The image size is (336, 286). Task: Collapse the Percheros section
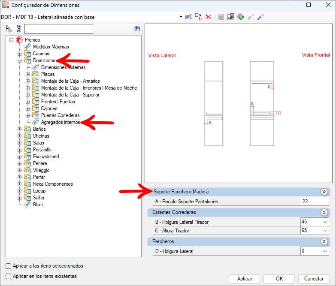click(324, 241)
